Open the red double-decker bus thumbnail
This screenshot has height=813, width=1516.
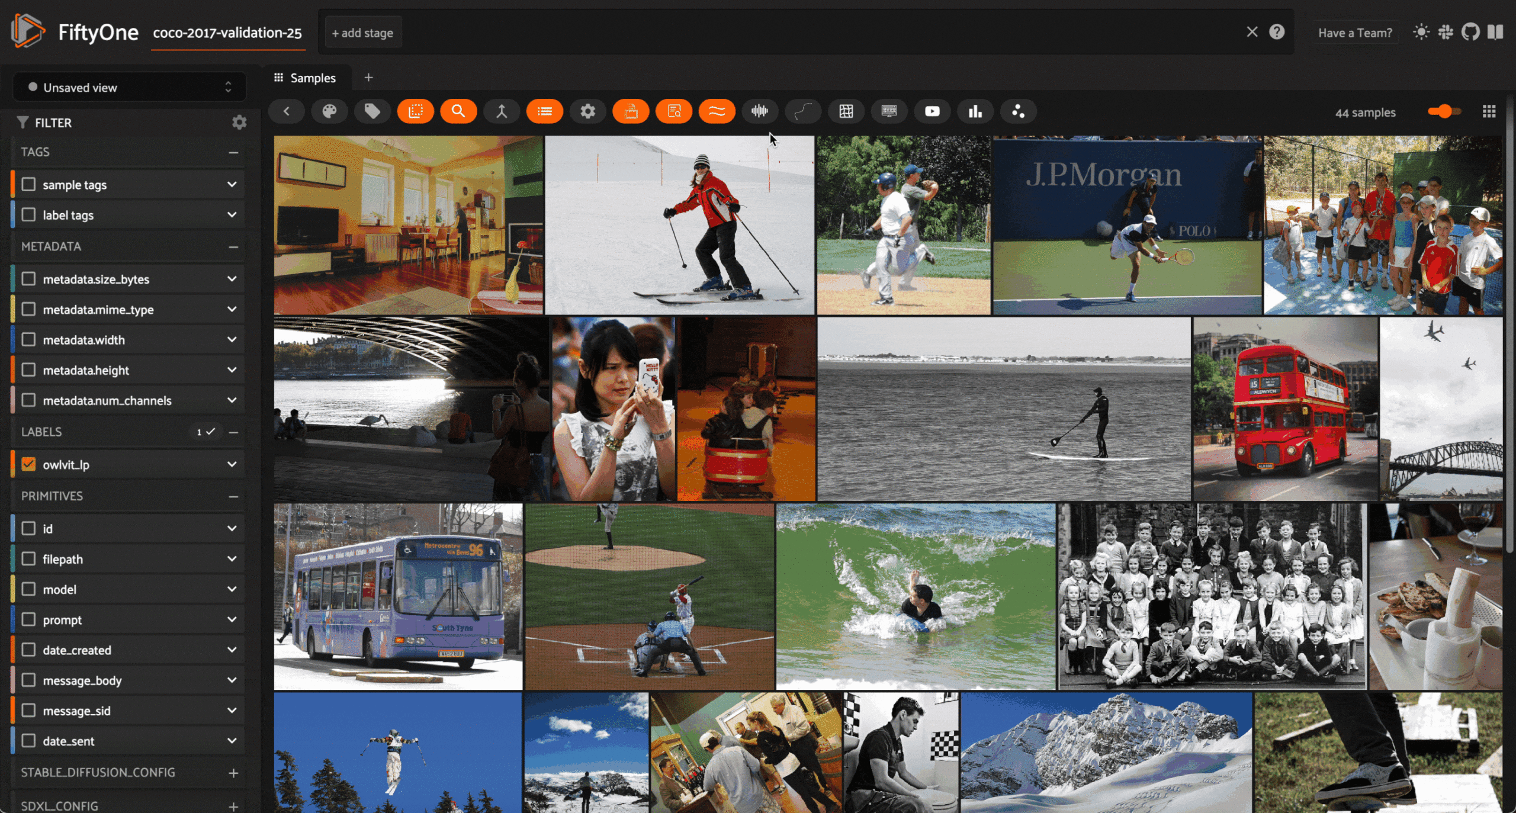click(1285, 409)
